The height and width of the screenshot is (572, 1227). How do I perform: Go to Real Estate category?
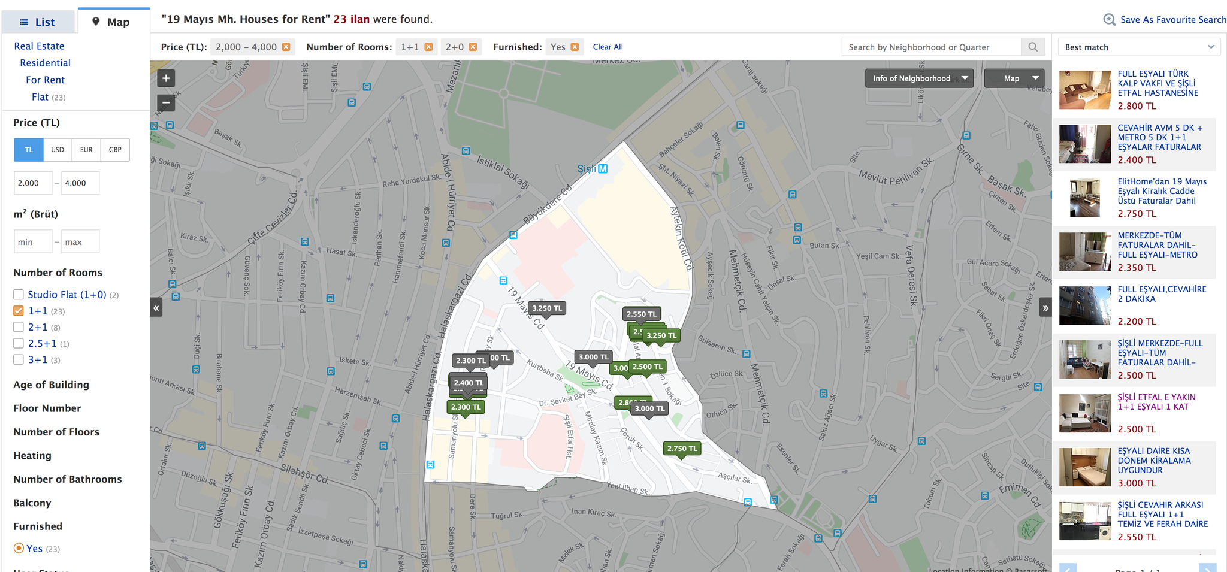tap(39, 46)
